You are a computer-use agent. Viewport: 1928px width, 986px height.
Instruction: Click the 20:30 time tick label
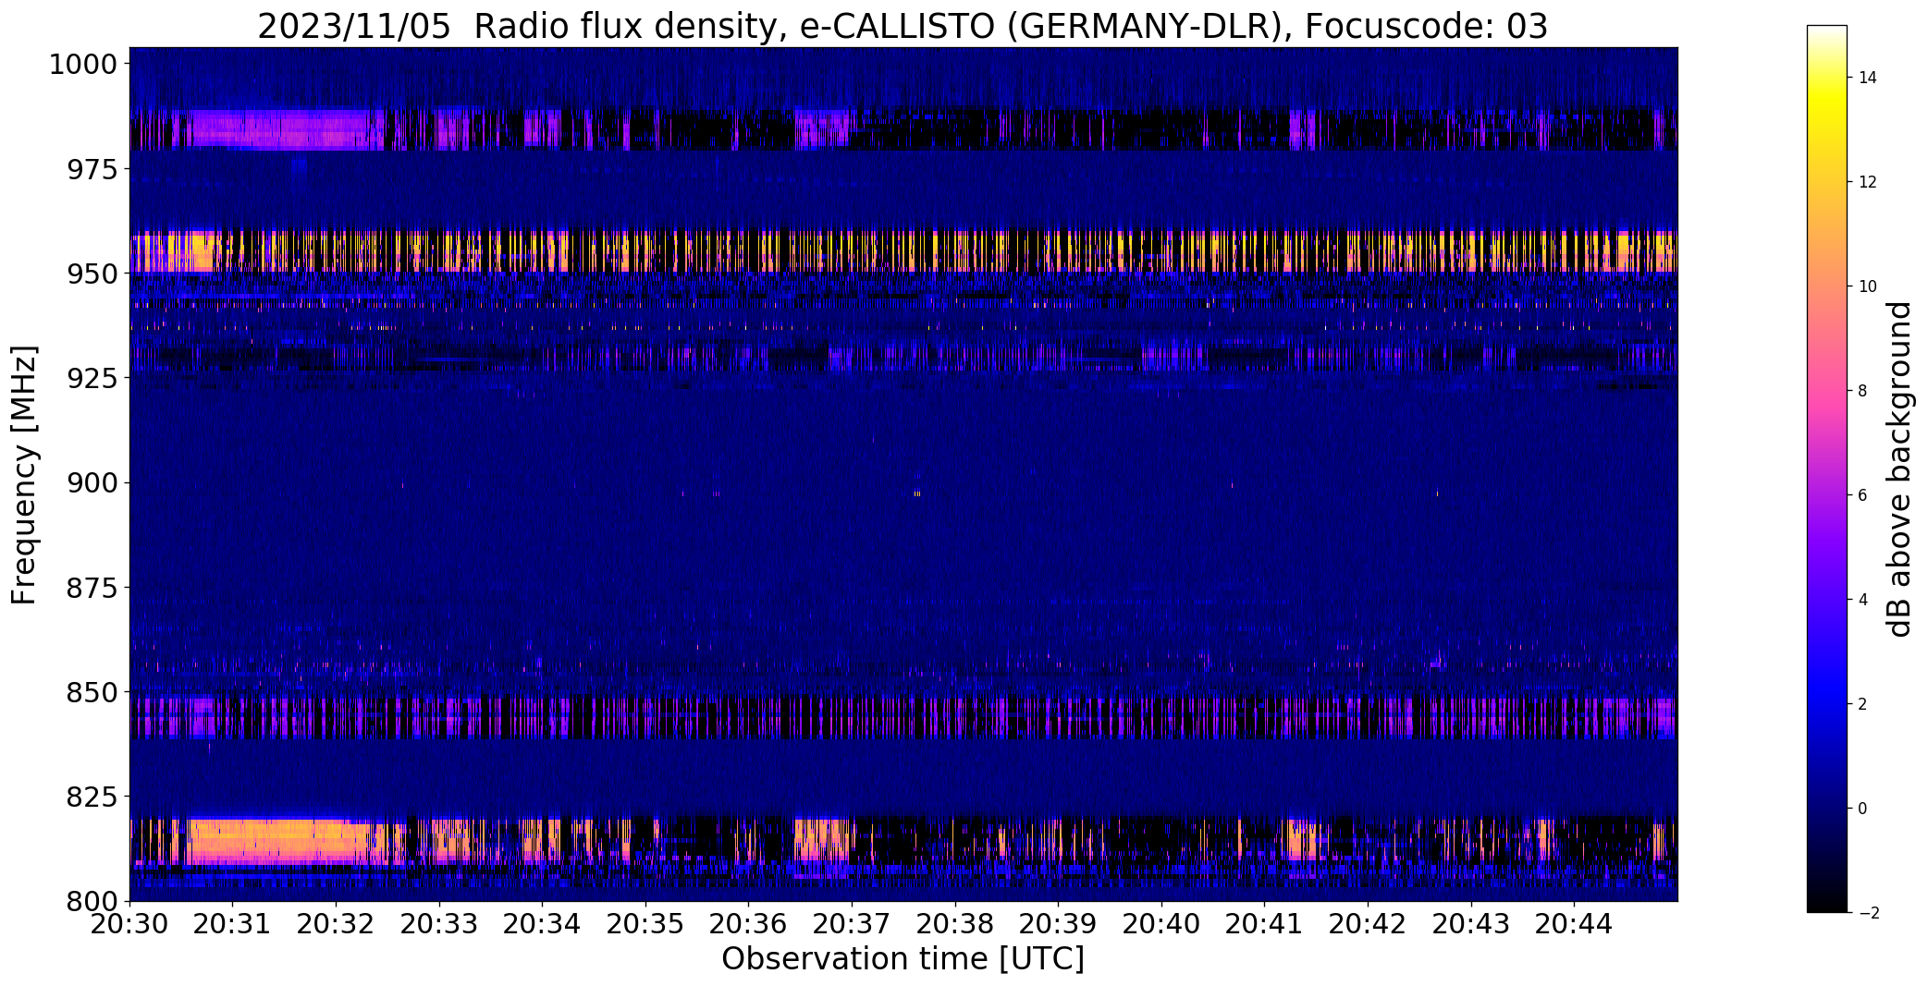point(129,923)
